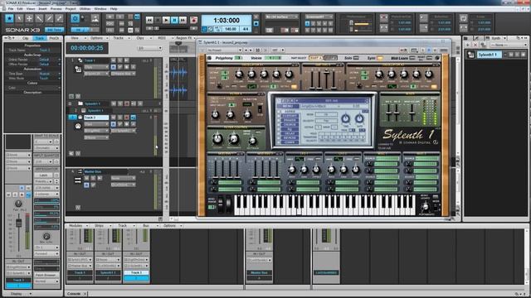Adjust the Sylenth main volume slider
Viewport: 531px width, 298px height.
(412, 113)
